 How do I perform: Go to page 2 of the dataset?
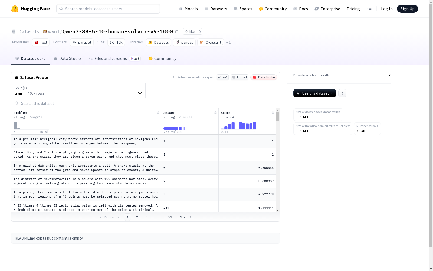pyautogui.click(x=137, y=217)
